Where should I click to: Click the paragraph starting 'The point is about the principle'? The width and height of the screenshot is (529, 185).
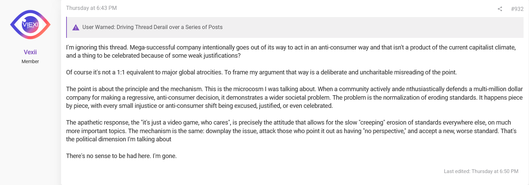coord(294,97)
